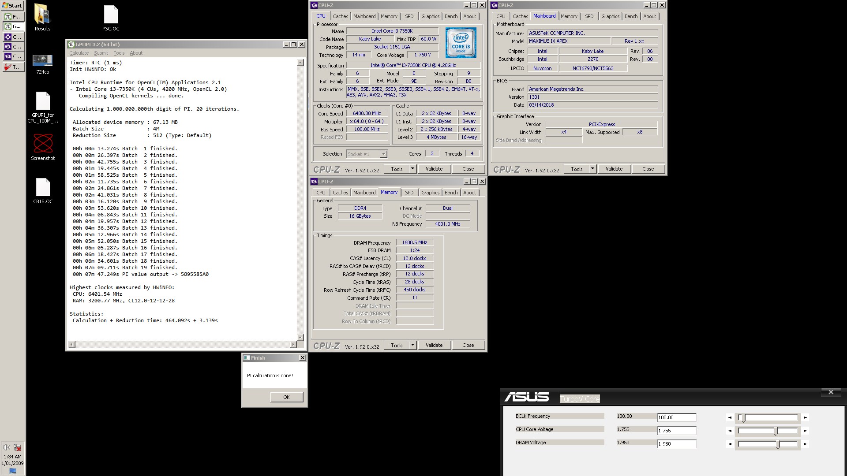Click Close button in CPU-Z Mainboard window
This screenshot has height=476, width=847.
pos(648,169)
